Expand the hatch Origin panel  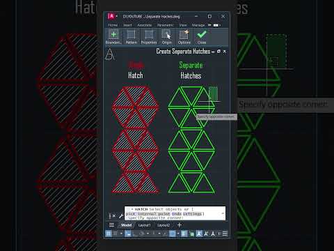coord(167,37)
